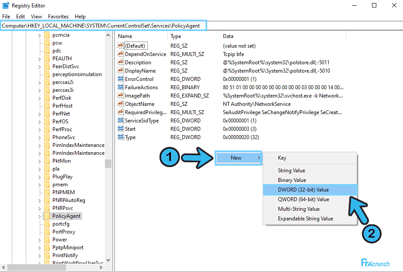Click the string icon of the (Default) value
Screen dimensions: 403x272
click(120, 45)
